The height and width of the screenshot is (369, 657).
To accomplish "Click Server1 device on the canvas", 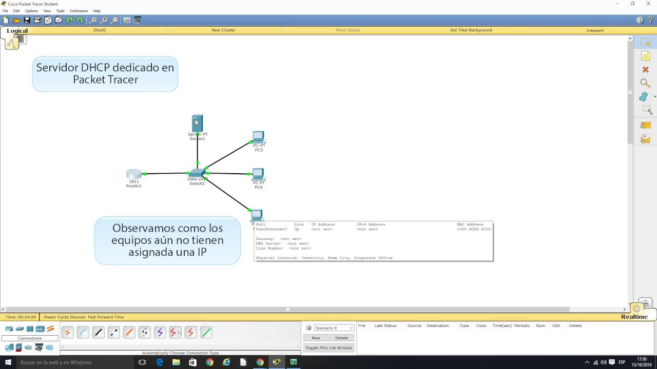I will tap(197, 124).
